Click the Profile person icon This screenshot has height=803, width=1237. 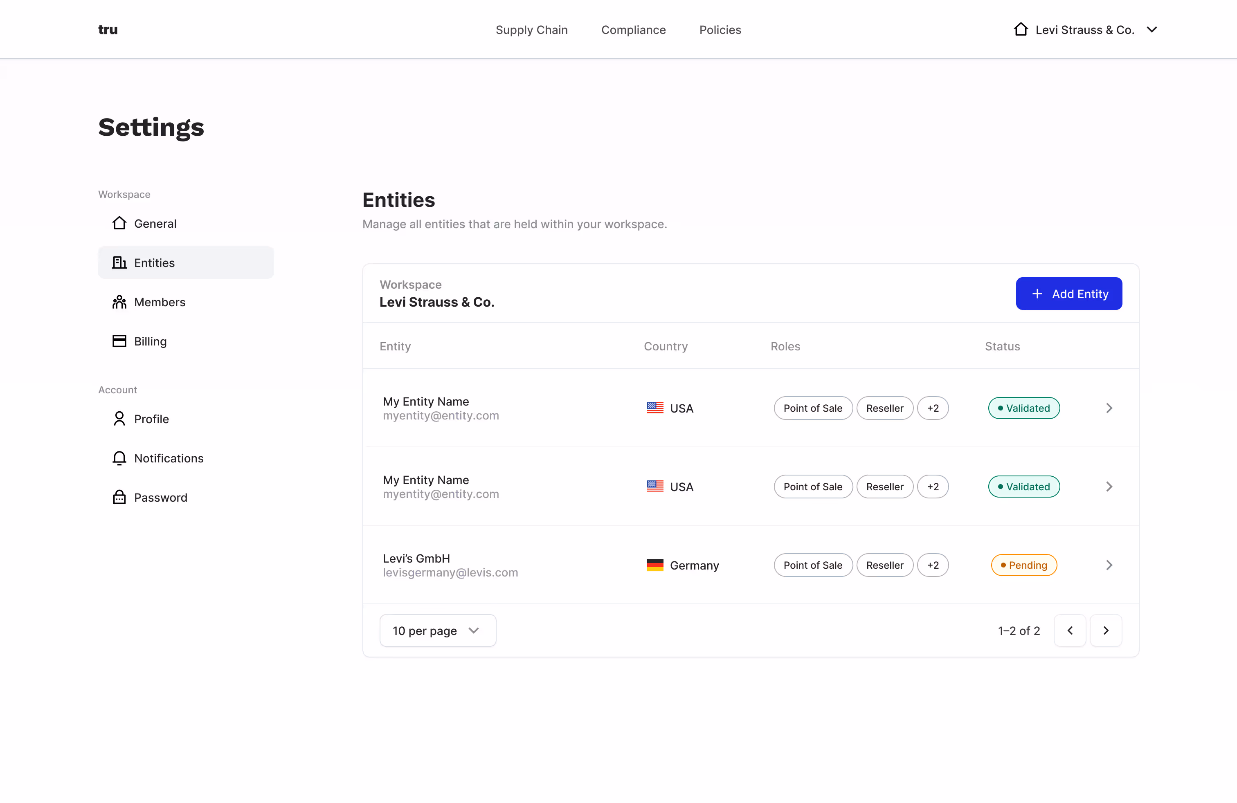click(119, 418)
